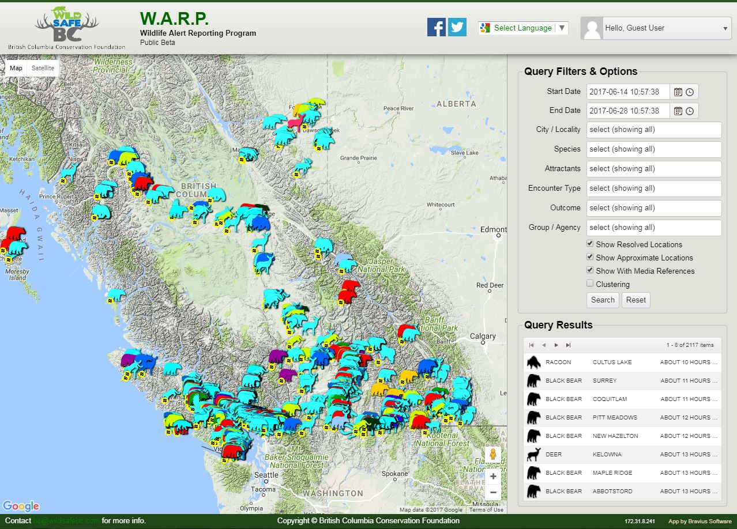Viewport: 737px width, 529px height.
Task: Jump to last results page
Action: coord(568,345)
